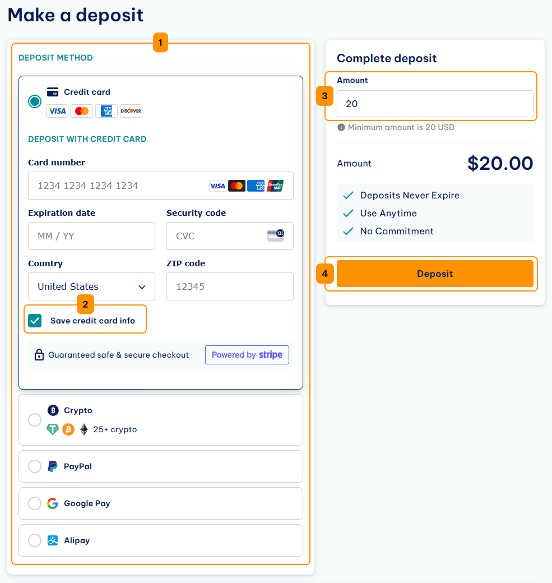The height and width of the screenshot is (583, 552).
Task: Click the Alipay logo icon
Action: [53, 540]
